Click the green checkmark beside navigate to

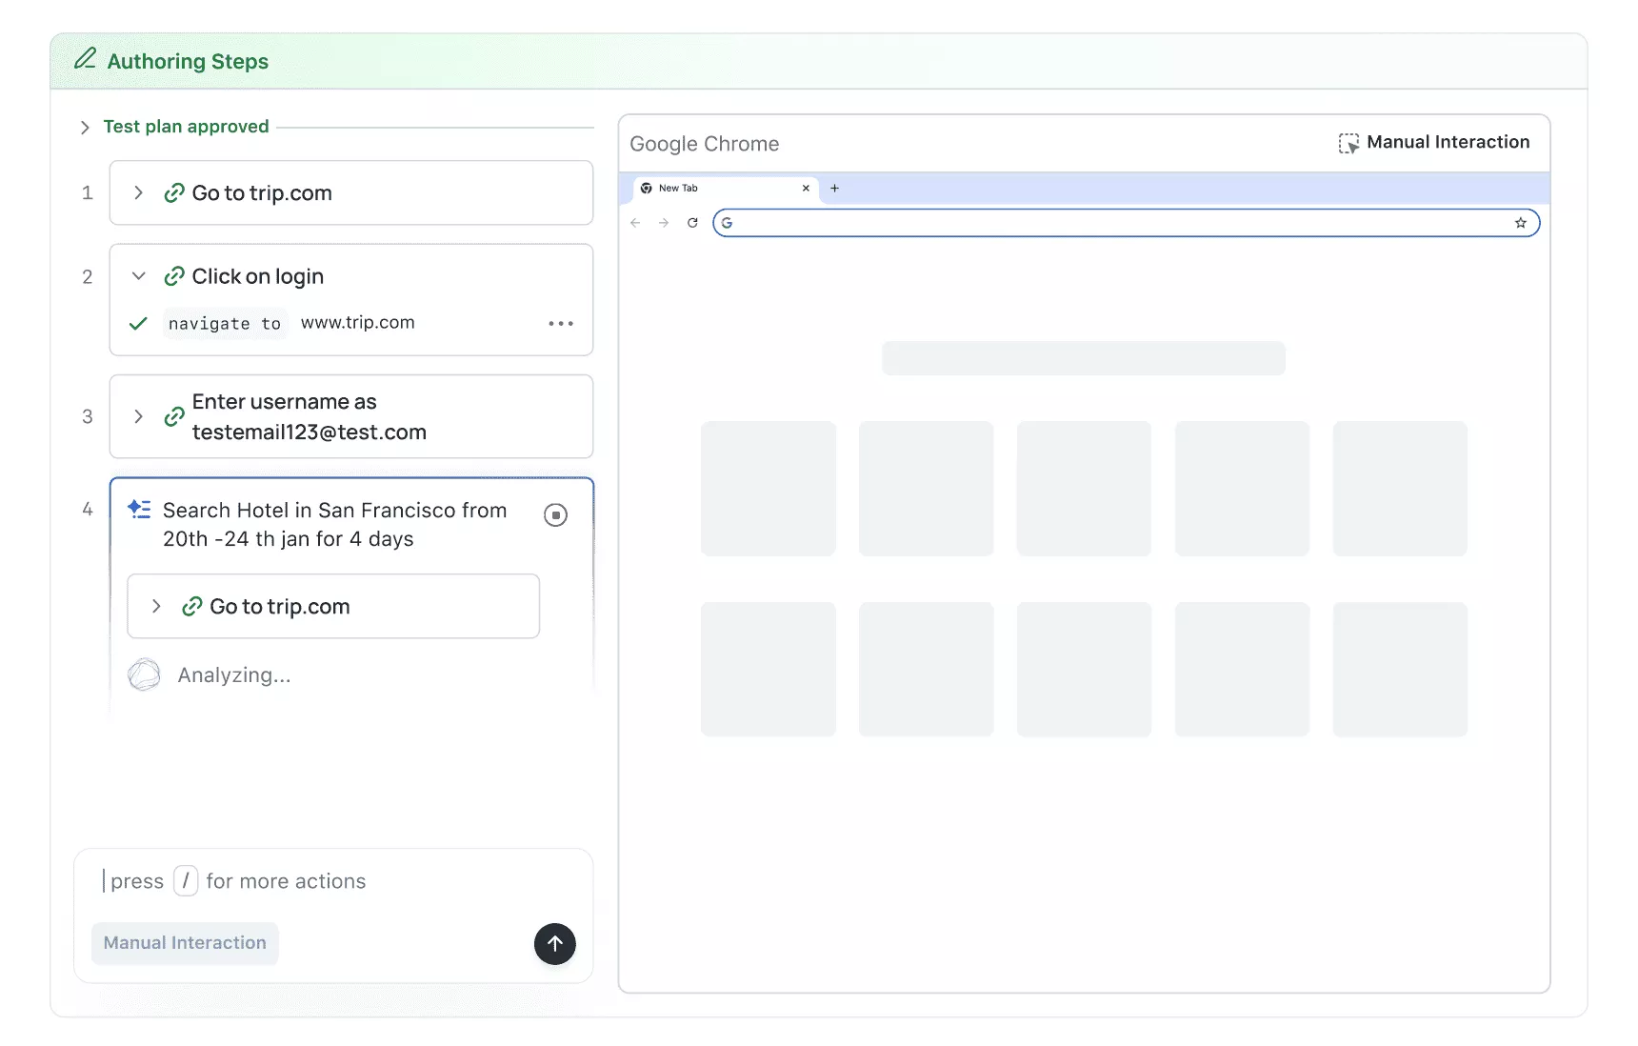coord(138,324)
